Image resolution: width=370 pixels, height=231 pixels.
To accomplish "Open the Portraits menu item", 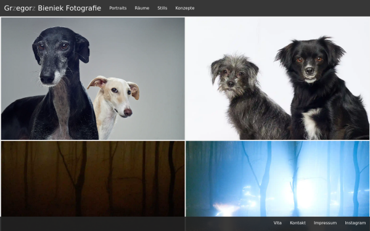I will (118, 8).
